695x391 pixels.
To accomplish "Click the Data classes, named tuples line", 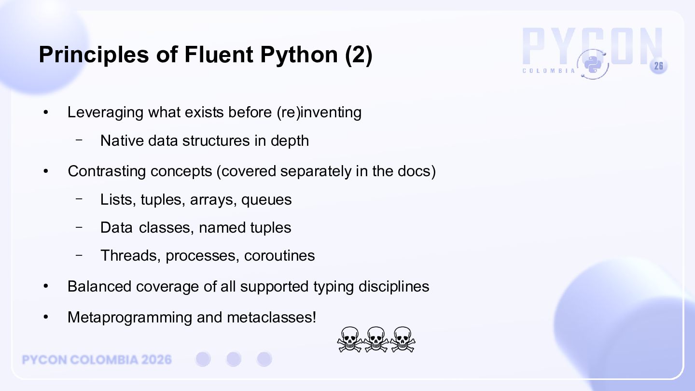I will pyautogui.click(x=196, y=227).
